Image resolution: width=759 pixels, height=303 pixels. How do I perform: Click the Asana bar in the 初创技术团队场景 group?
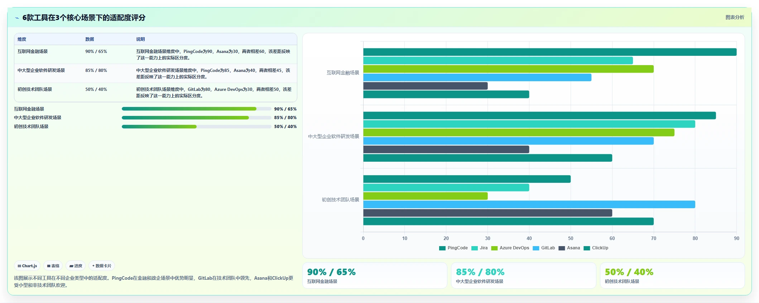coord(487,213)
